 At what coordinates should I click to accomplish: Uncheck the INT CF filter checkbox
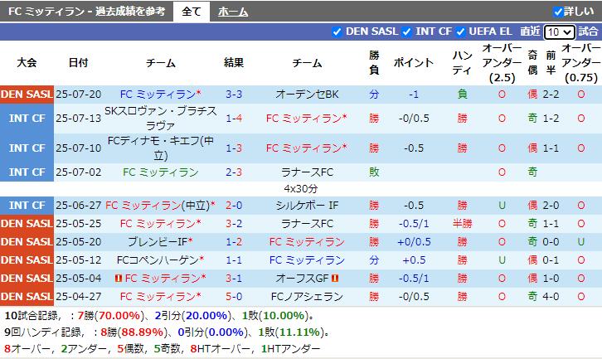(406, 32)
